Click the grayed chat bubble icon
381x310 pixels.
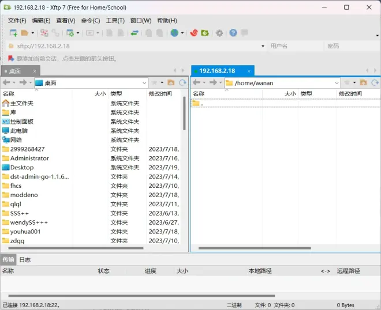pos(244,33)
